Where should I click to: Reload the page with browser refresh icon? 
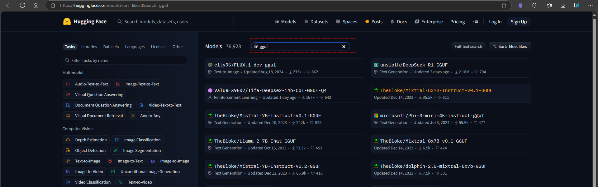click(x=22, y=5)
